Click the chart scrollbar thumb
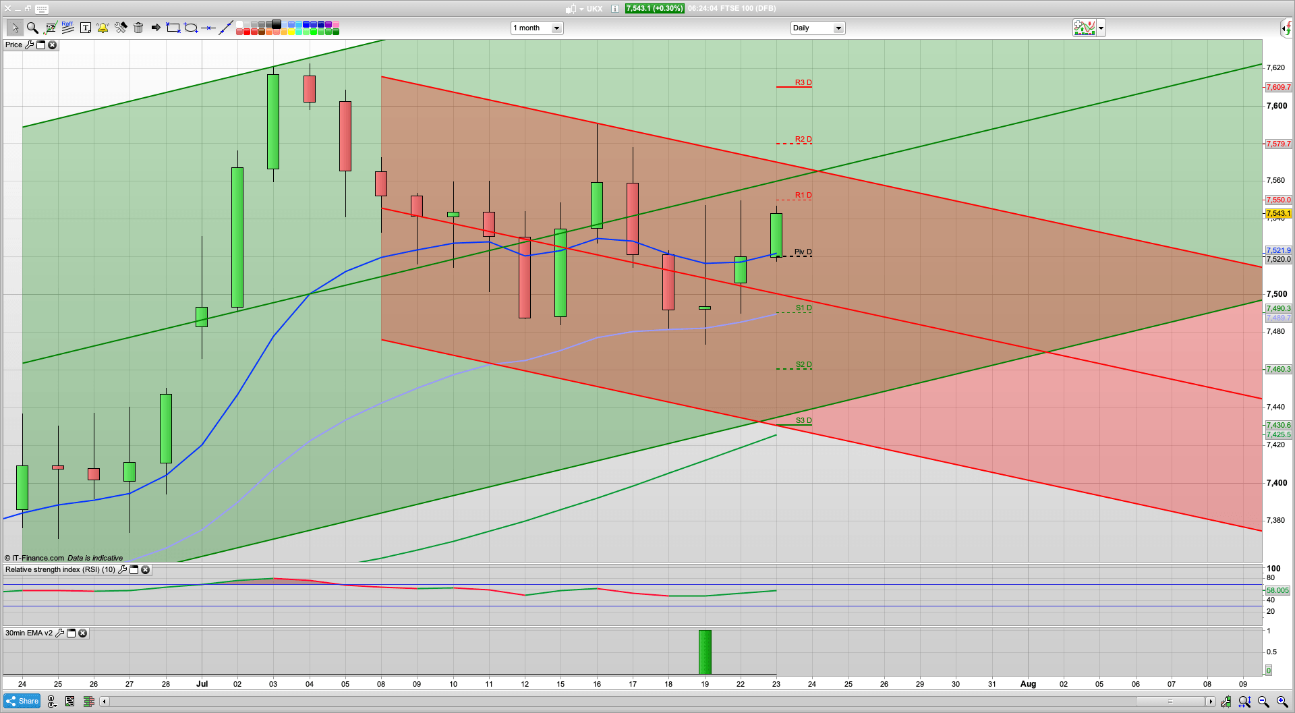The image size is (1295, 713). [x=1170, y=702]
